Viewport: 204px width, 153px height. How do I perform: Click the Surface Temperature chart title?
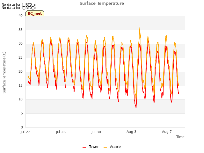[x=102, y=4]
